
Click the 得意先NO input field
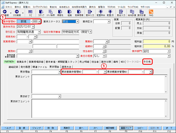[x=22, y=37]
